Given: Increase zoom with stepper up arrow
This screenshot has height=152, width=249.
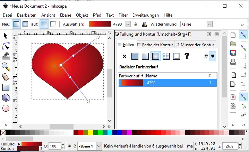Looking at the screenshot, I should (x=240, y=144).
